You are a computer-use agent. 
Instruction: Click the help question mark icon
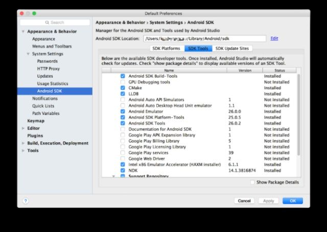point(26,201)
